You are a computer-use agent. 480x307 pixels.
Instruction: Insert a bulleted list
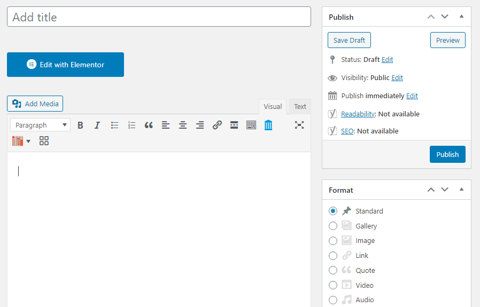(114, 125)
